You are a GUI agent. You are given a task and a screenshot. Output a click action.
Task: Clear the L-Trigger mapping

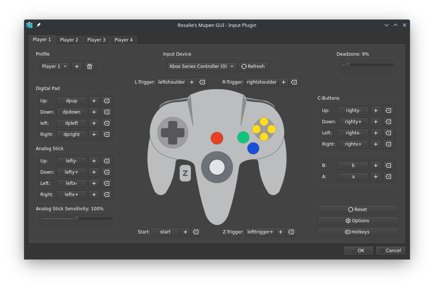pyautogui.click(x=202, y=82)
